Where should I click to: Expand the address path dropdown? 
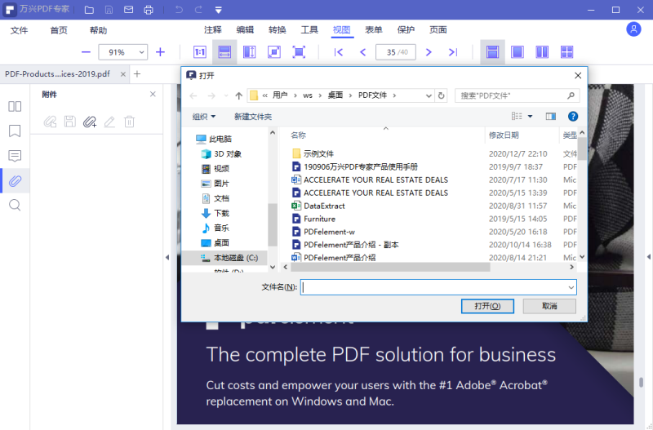[429, 95]
